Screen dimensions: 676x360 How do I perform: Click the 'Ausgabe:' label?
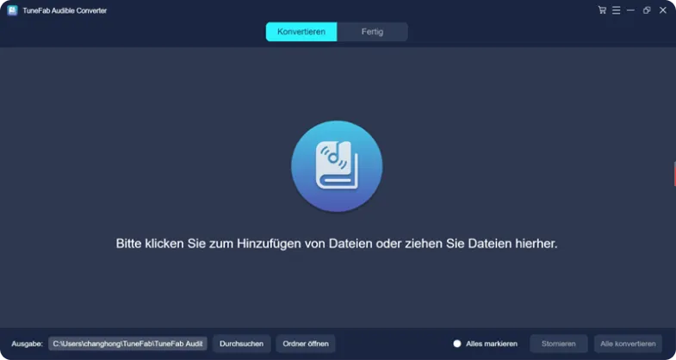pyautogui.click(x=27, y=344)
